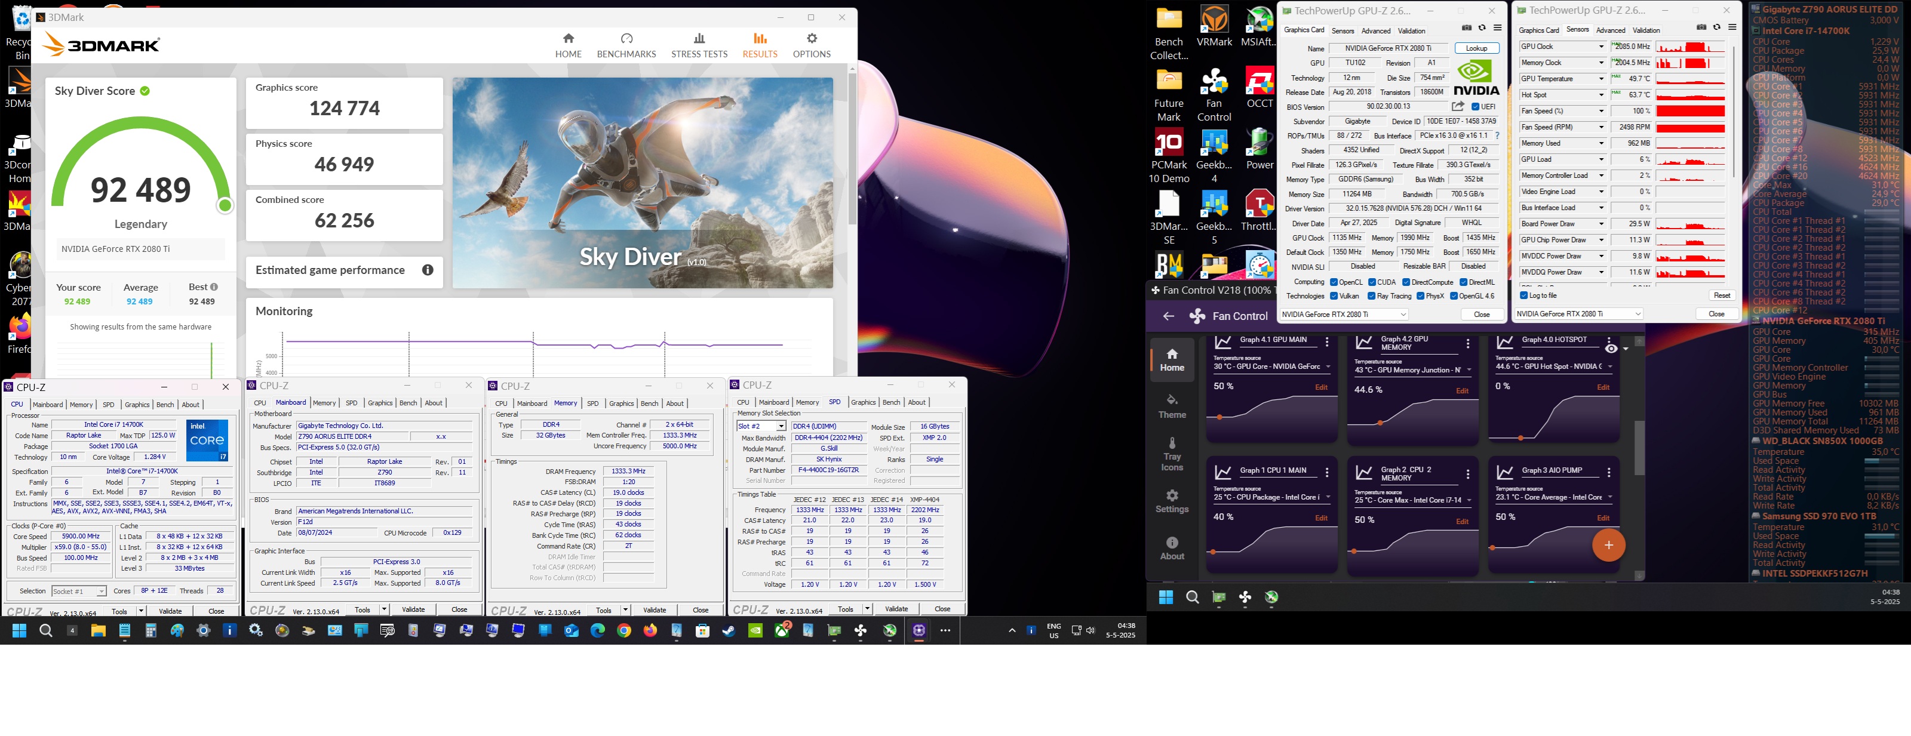The height and width of the screenshot is (736, 1911).
Task: Toggle the Vulkan checkbox in GPU-Z
Action: coord(1334,297)
